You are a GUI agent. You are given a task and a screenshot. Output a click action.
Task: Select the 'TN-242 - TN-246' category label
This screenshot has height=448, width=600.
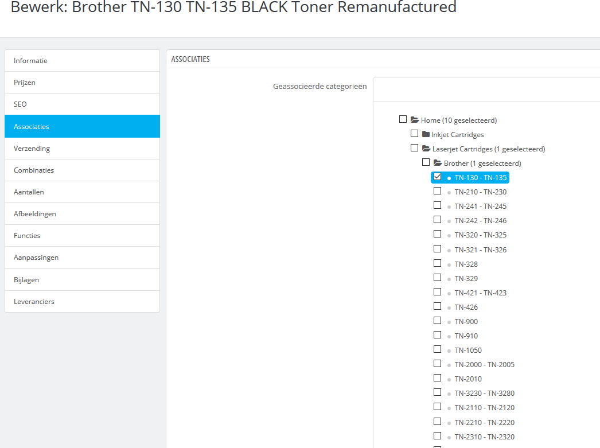click(x=481, y=221)
